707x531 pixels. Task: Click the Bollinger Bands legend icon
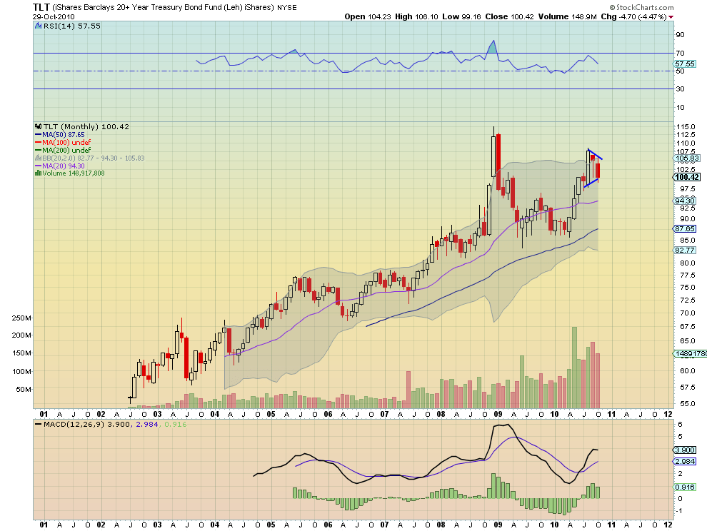point(39,158)
